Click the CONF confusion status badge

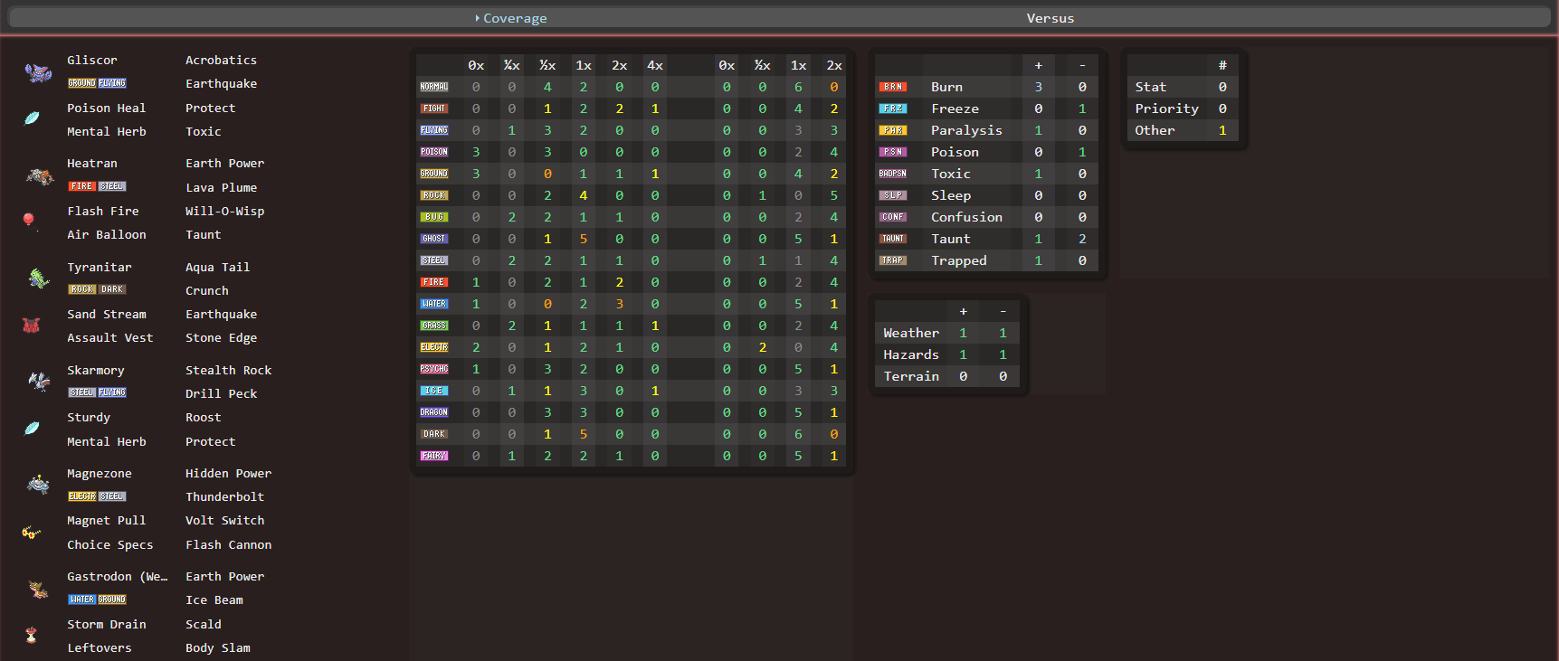pos(893,217)
